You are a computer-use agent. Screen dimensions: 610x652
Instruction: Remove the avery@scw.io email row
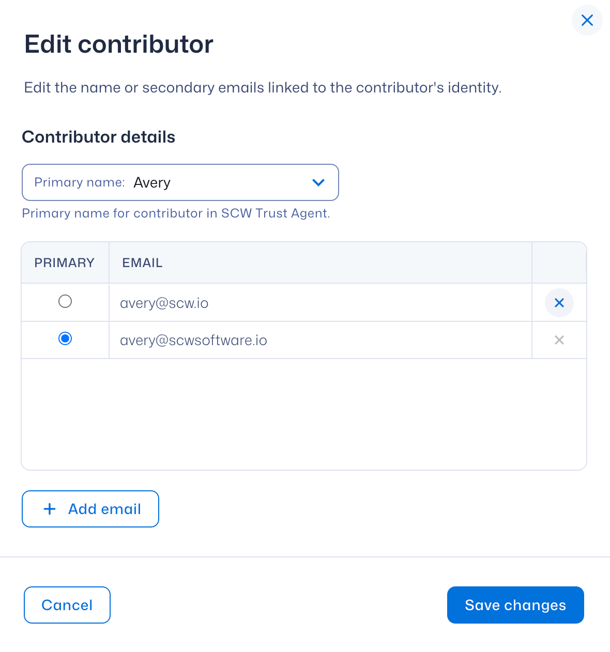pos(559,303)
